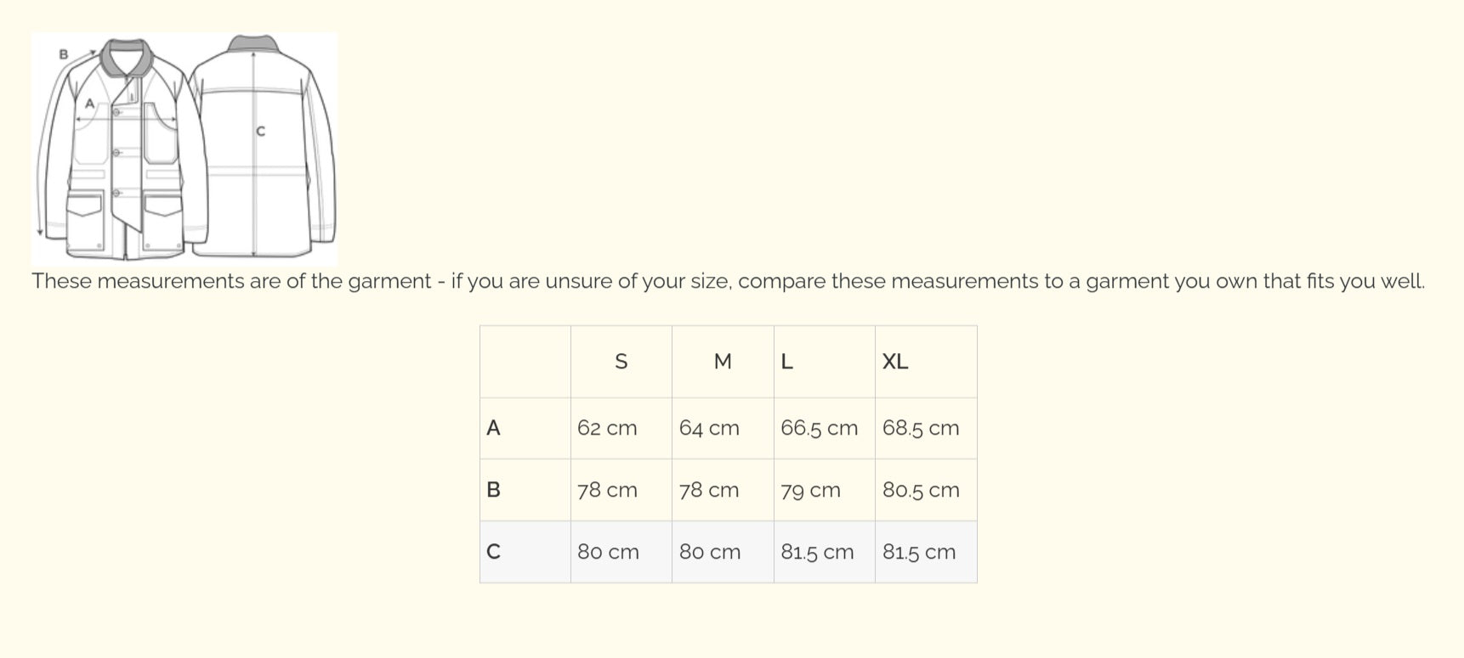Screen dimensions: 1464x658
Task: Click the row label C in the table
Action: (493, 552)
